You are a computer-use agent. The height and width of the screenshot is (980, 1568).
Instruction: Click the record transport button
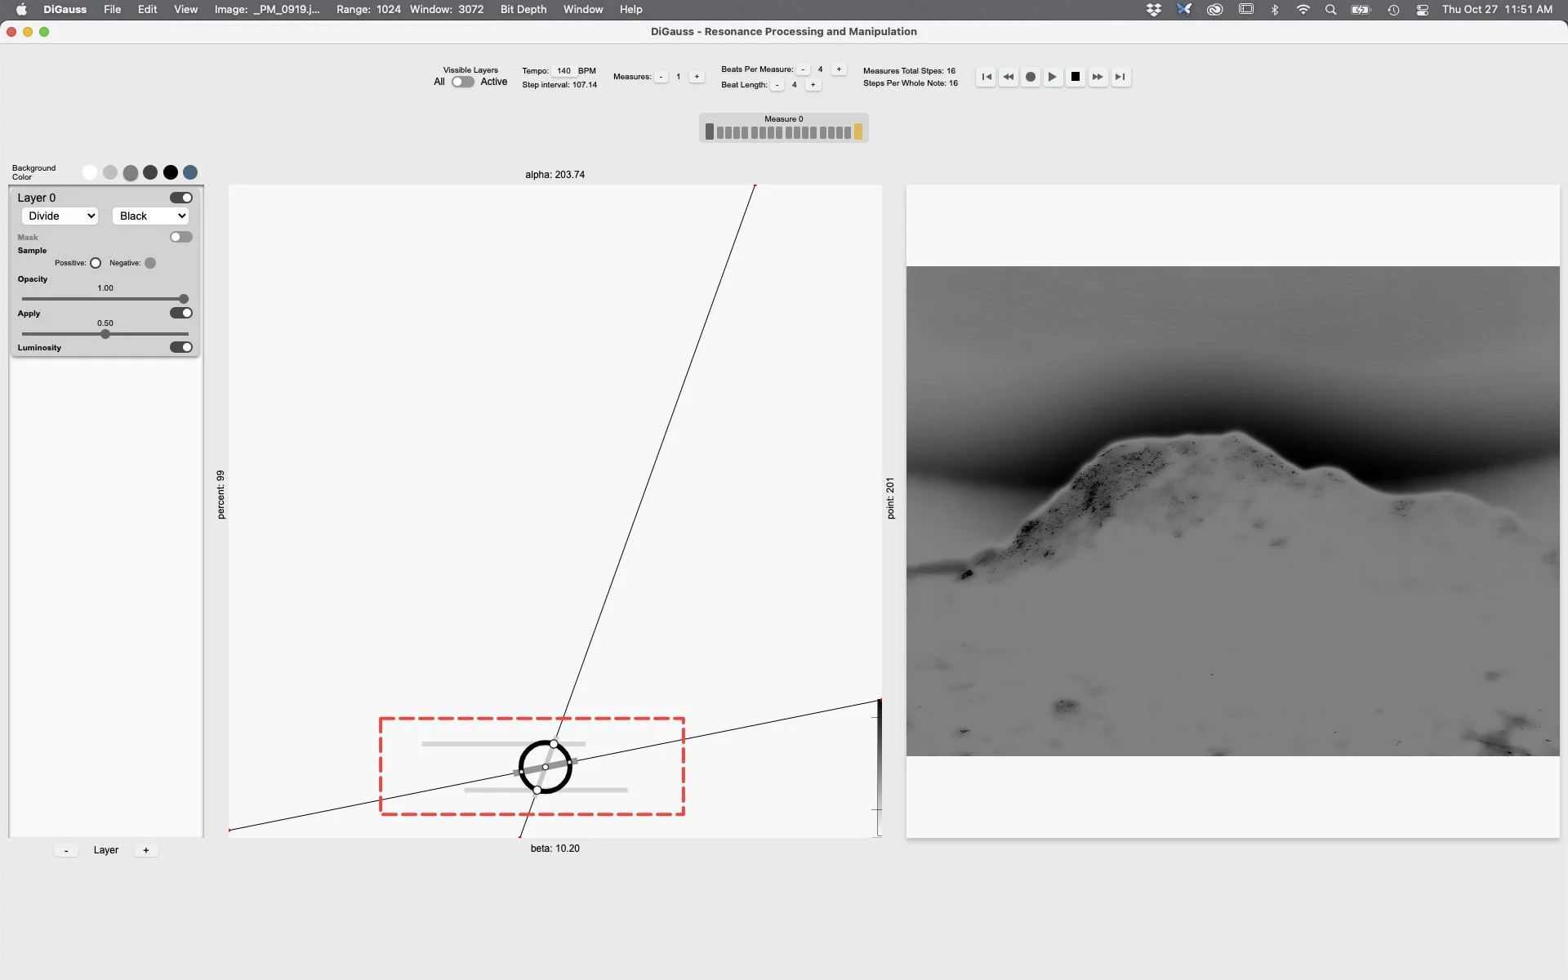coord(1031,77)
